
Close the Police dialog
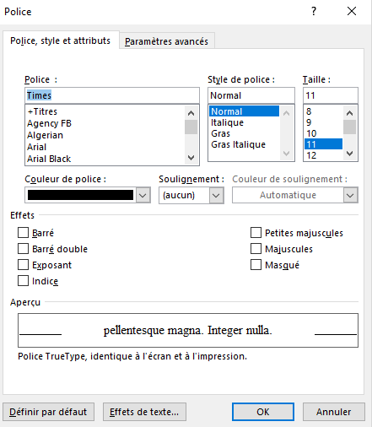click(x=352, y=11)
